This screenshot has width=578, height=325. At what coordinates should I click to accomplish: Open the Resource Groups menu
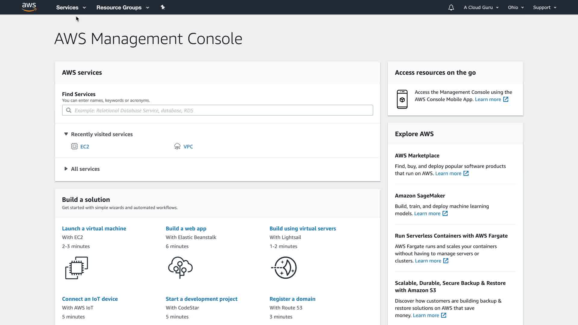coord(123,8)
